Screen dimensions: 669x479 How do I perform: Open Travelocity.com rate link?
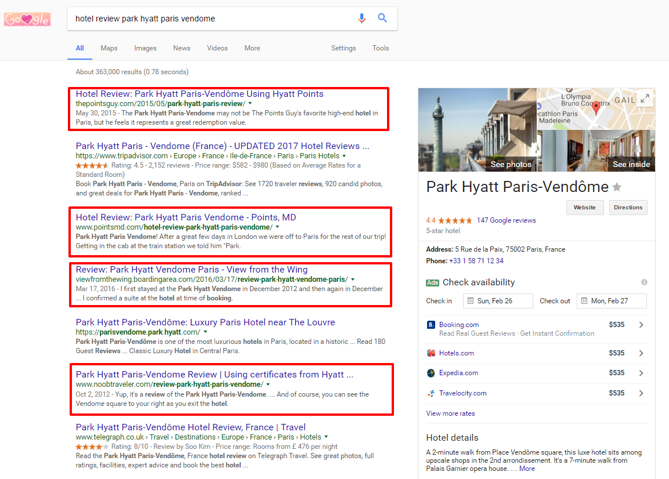[462, 393]
